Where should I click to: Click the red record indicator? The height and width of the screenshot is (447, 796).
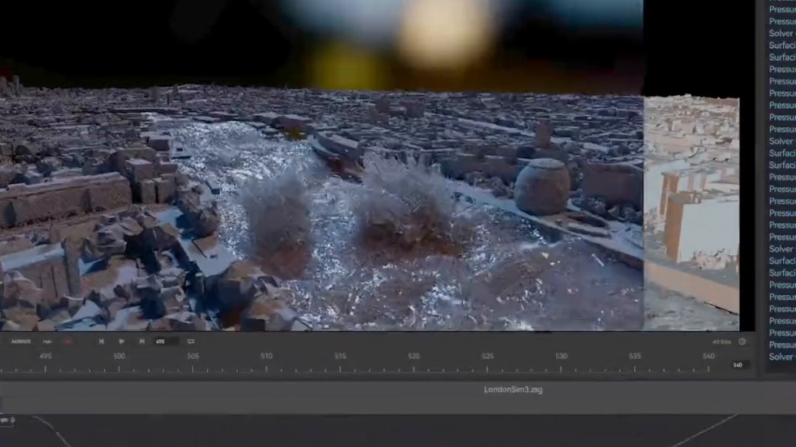click(68, 341)
